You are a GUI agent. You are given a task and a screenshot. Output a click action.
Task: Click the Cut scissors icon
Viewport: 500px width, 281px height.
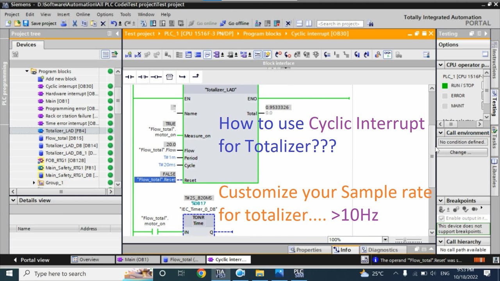click(75, 23)
